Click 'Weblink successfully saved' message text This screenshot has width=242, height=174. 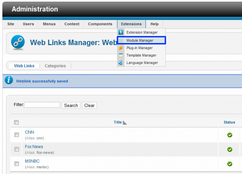(x=42, y=81)
